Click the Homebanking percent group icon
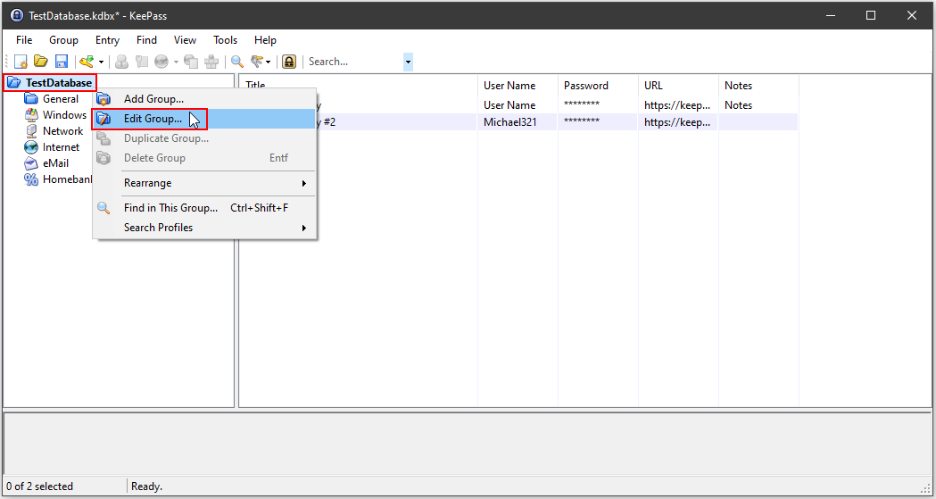The width and height of the screenshot is (936, 499). point(31,179)
